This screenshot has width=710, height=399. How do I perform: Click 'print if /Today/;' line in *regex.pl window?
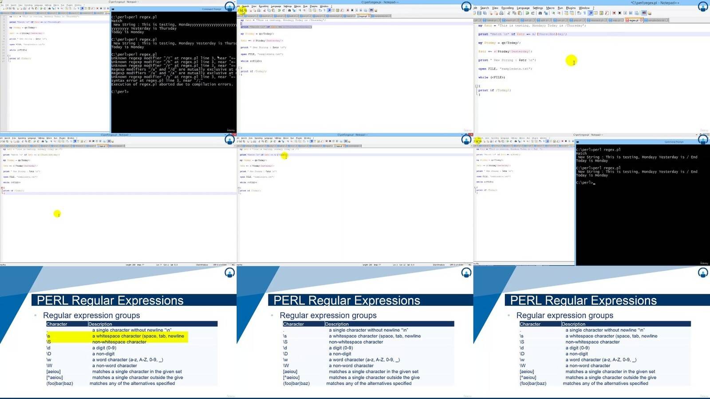click(x=494, y=90)
